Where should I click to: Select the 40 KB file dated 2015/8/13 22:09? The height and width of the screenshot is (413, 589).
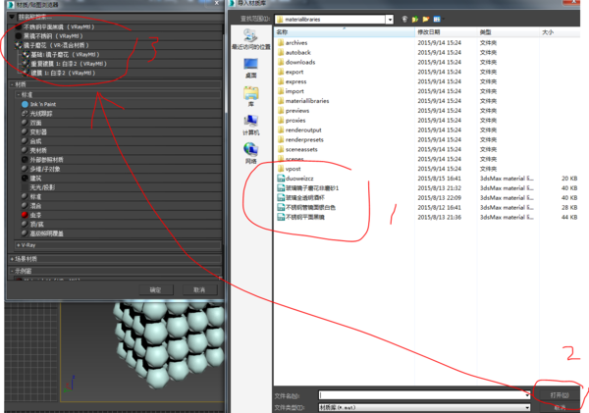pos(301,198)
